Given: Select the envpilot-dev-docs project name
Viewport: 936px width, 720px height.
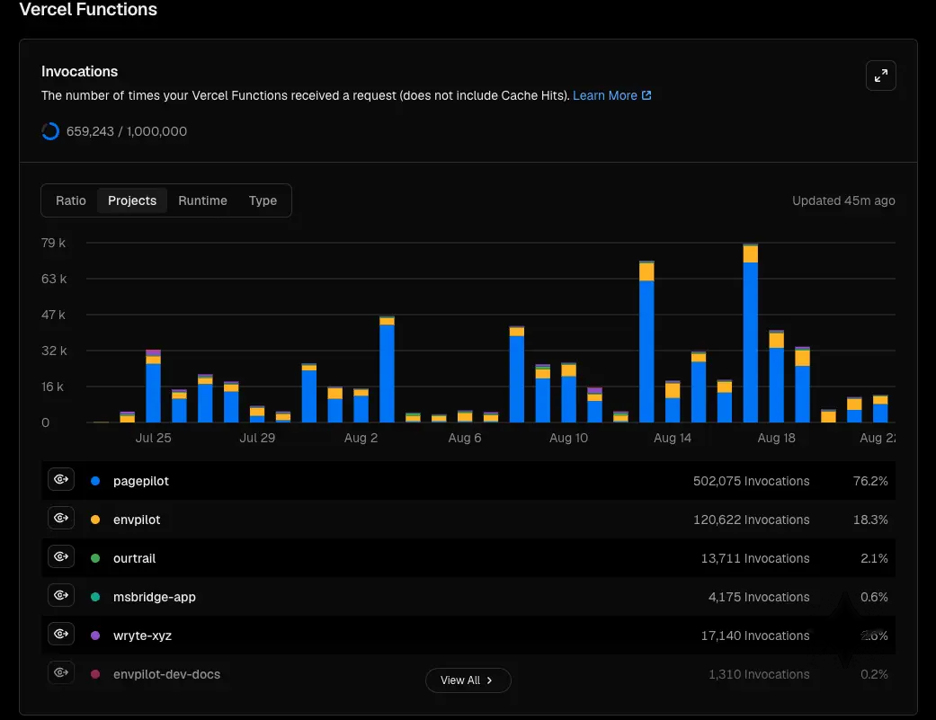Looking at the screenshot, I should click(166, 674).
